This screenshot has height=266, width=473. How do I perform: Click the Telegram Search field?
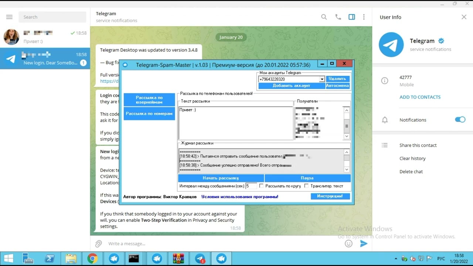[x=52, y=17]
